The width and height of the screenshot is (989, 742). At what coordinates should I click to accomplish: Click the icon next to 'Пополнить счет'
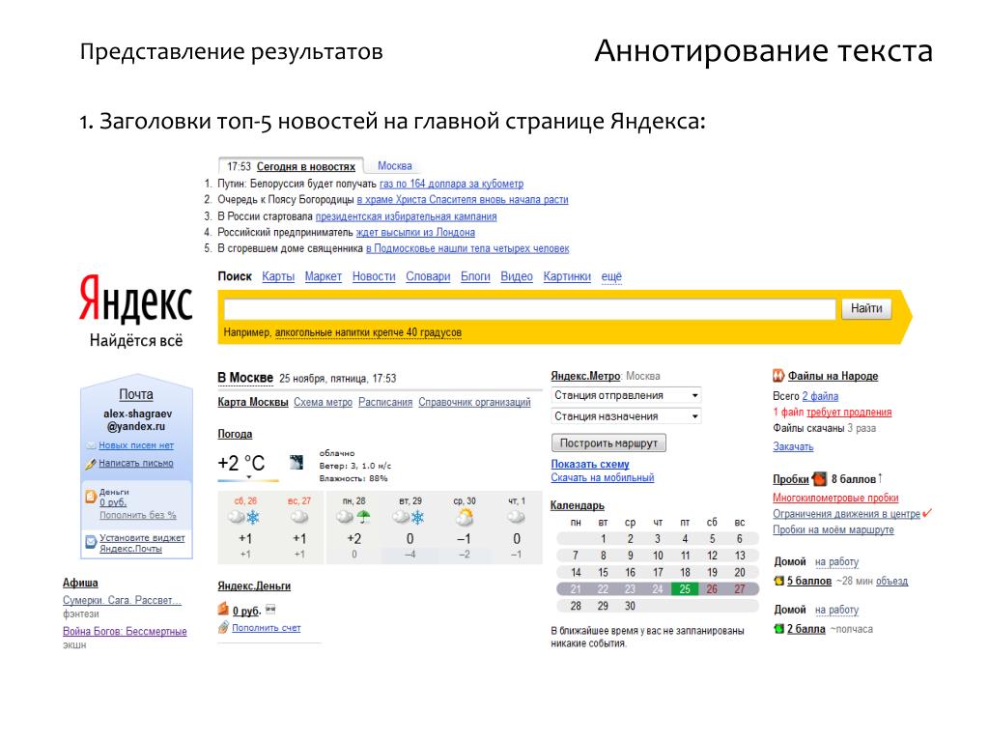coord(223,627)
